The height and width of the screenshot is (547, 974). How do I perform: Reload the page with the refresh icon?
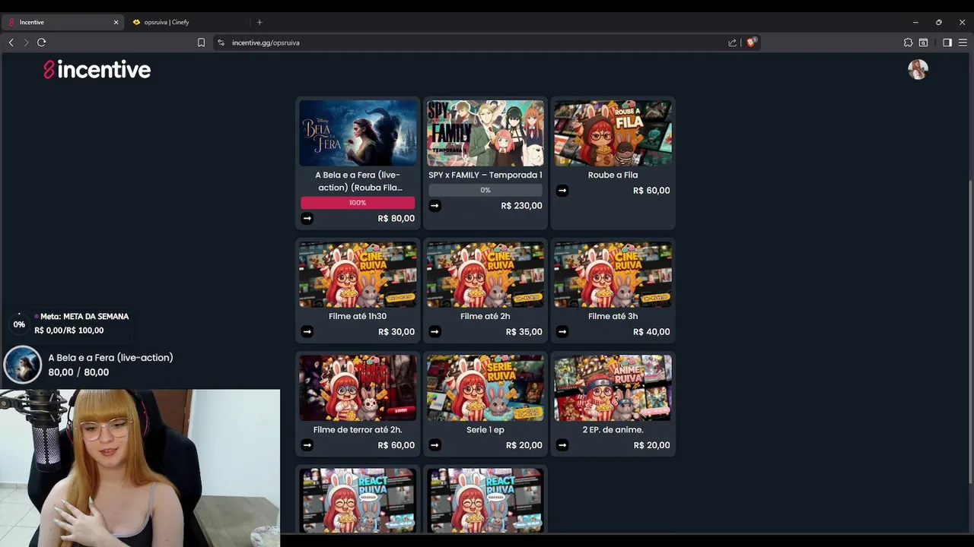pyautogui.click(x=42, y=43)
